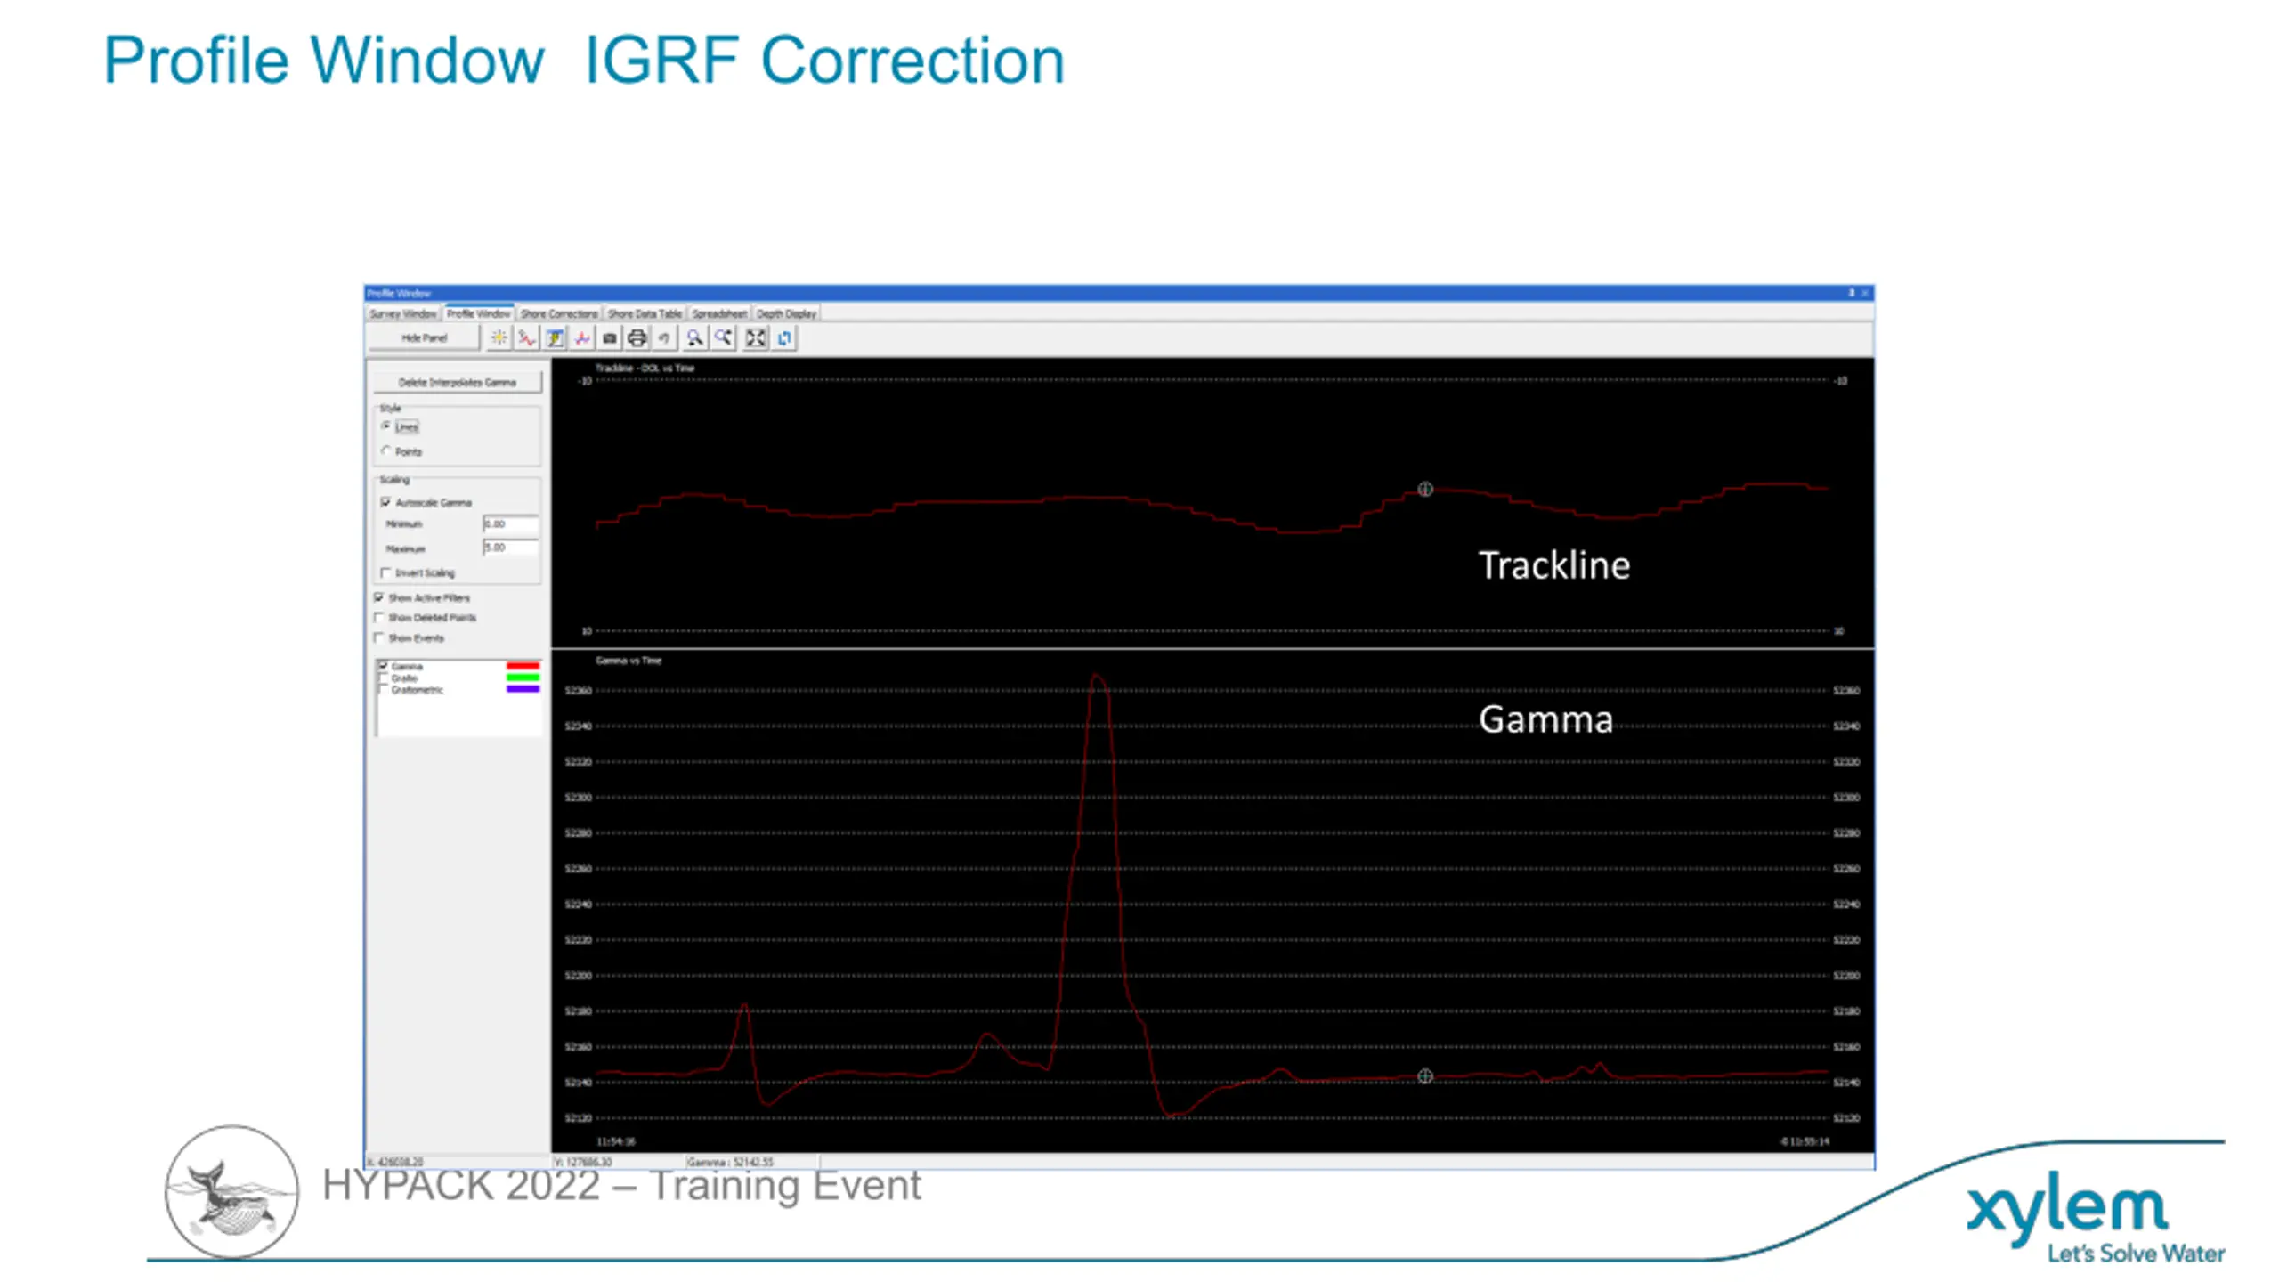Image resolution: width=2279 pixels, height=1282 pixels.
Task: Click the printer icon in toolbar
Action: (637, 338)
